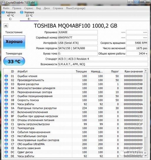Open the Вид menu
The height and width of the screenshot is (160, 151).
[38, 8]
